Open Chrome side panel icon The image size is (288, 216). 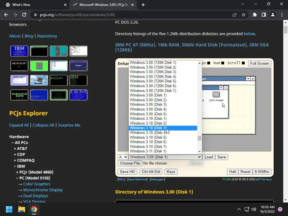[x=264, y=15]
